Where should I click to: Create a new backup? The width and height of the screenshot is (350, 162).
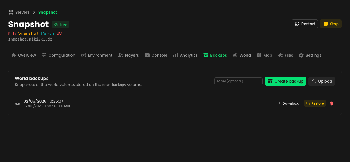285,81
